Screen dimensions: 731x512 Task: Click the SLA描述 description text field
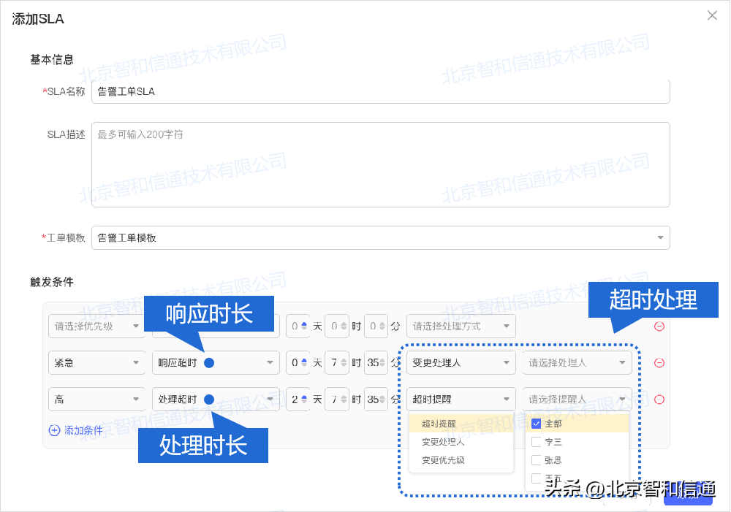pos(380,164)
